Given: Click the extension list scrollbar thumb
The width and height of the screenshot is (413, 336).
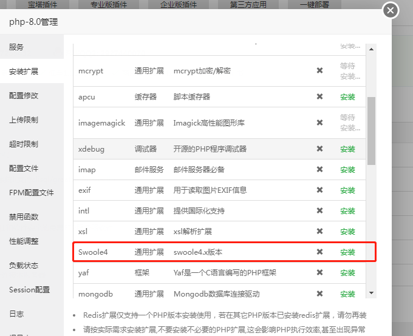Looking at the screenshot, I should tap(371, 131).
